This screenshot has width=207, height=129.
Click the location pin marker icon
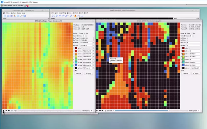tap(57, 16)
